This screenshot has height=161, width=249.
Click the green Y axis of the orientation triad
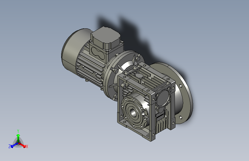point(18,138)
